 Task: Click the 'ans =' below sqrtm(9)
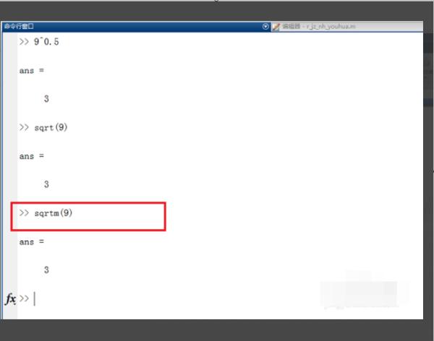(32, 242)
